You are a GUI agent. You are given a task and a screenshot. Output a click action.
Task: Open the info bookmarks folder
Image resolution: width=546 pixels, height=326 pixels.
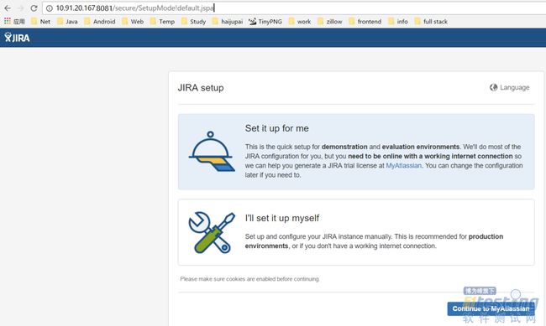click(x=397, y=22)
